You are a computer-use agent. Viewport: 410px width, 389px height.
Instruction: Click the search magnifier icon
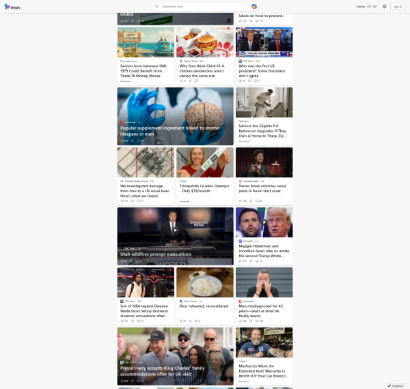156,7
